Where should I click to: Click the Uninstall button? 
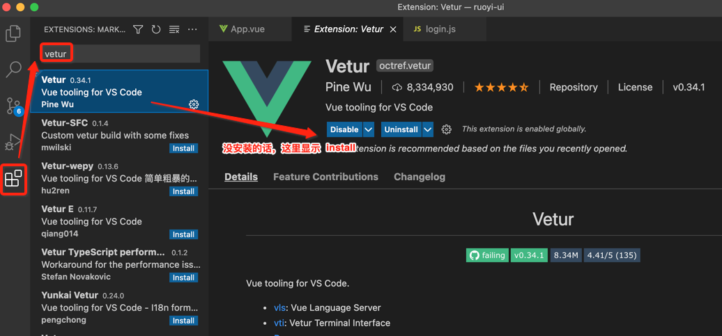[401, 129]
